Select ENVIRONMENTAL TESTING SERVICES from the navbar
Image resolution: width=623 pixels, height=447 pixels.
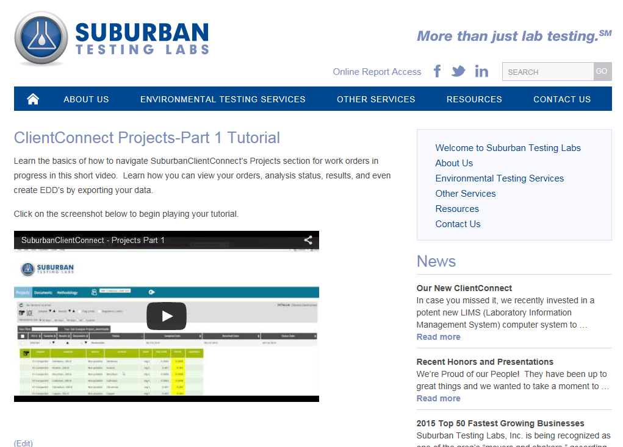tap(223, 99)
